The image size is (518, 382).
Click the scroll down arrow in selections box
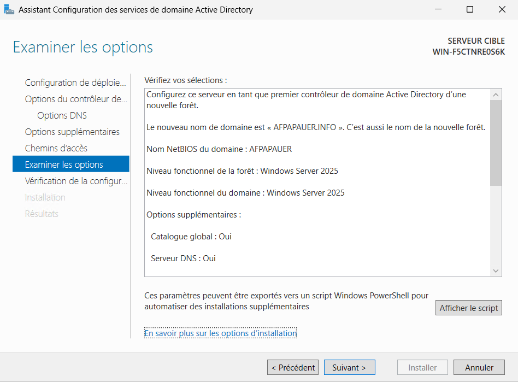point(496,271)
